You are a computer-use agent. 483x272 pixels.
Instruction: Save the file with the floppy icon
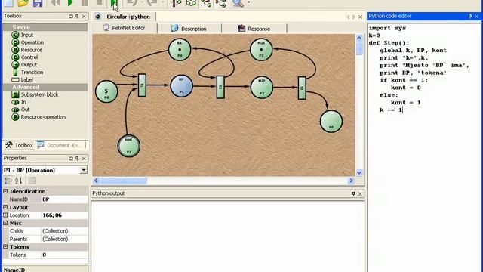coord(38,3)
